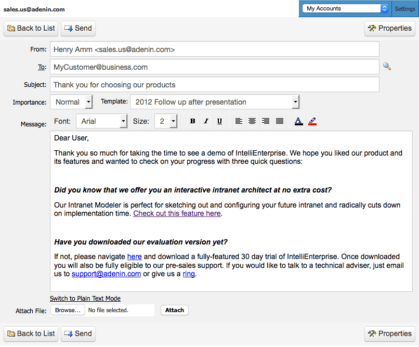Switch to Plain Text Mode
This screenshot has height=347, width=419.
click(85, 299)
